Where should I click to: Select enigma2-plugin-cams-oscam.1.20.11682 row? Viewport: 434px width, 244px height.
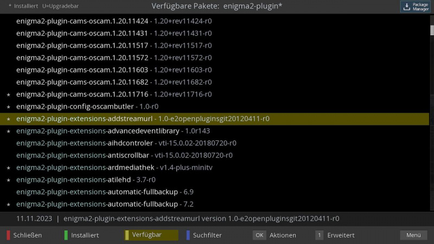coord(214,82)
